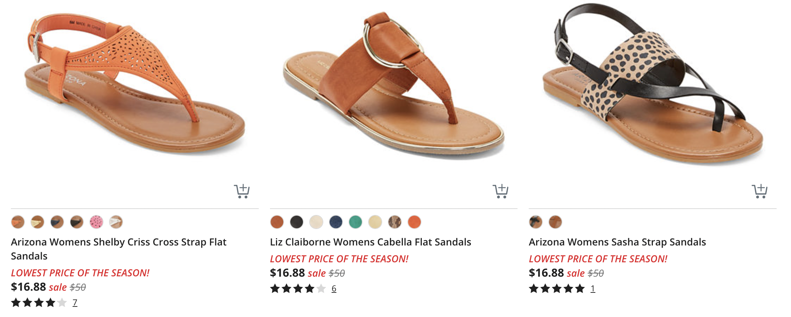Click the orange Shelby sandal product image
Screen dimensions: 791x317
135,84
